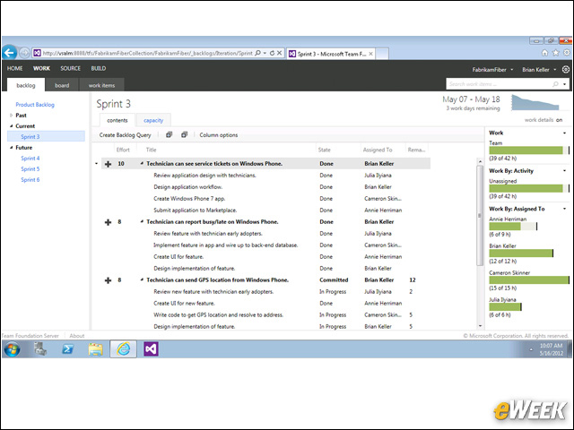Collapse the Current iterations node

(x=11, y=125)
